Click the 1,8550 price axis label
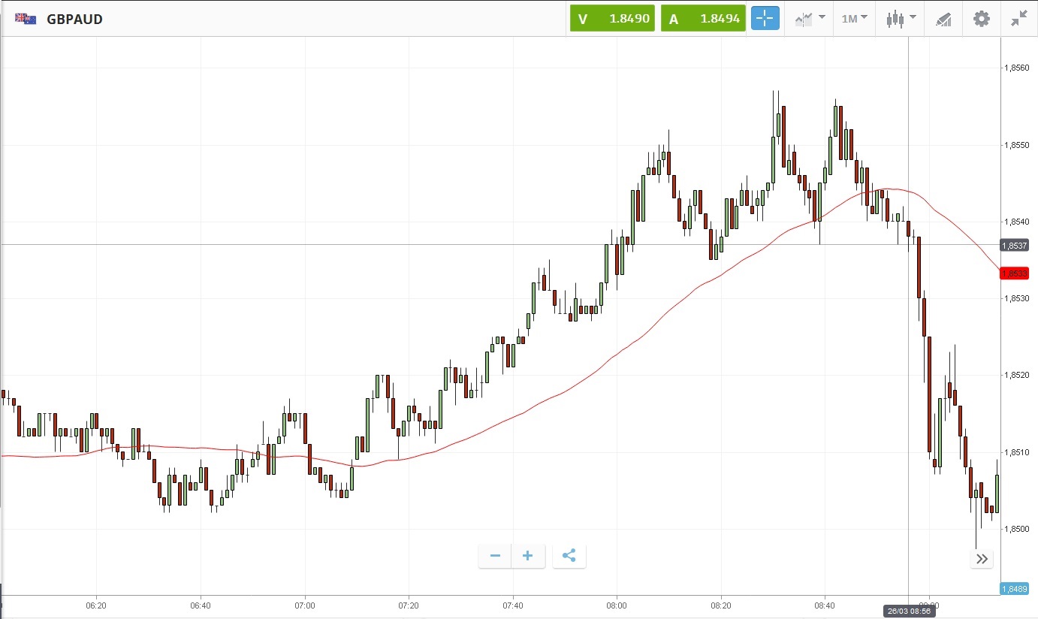Viewport: 1038px width, 619px height. (1015, 144)
